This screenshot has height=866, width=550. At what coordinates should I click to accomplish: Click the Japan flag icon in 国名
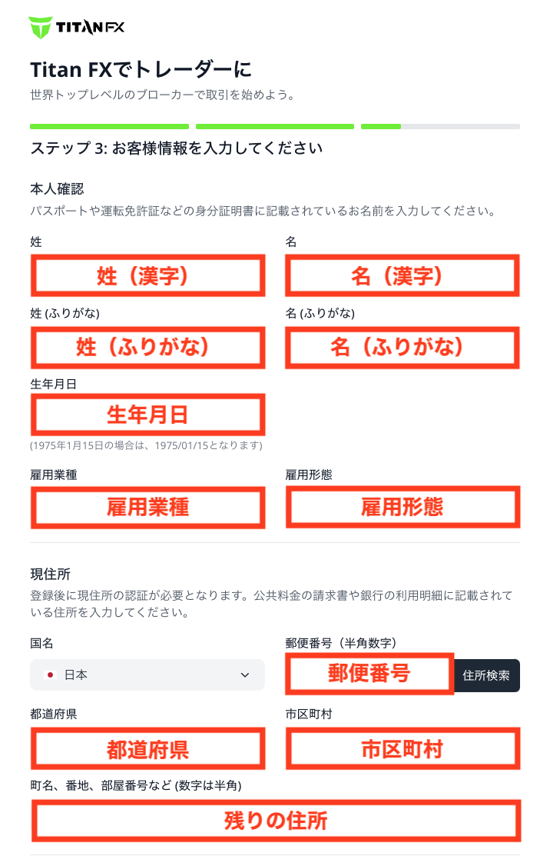50,675
